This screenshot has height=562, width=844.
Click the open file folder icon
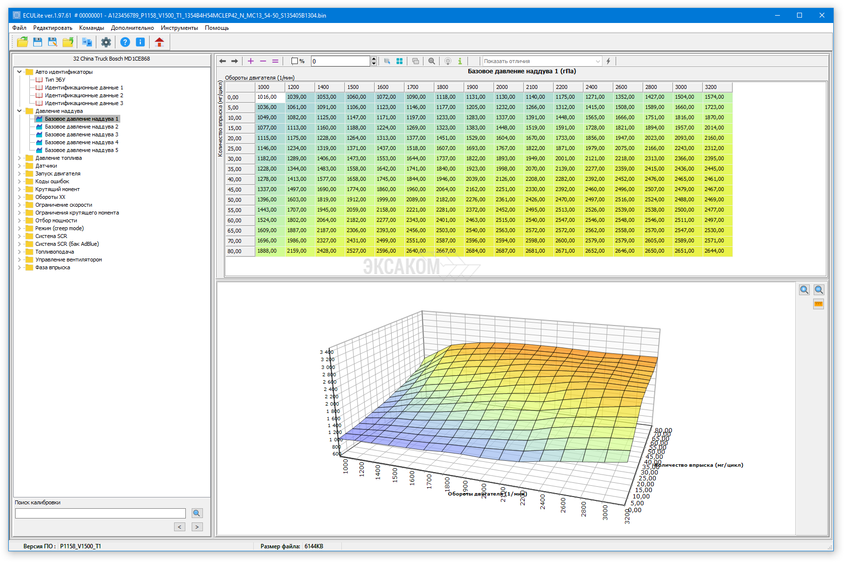click(x=22, y=42)
